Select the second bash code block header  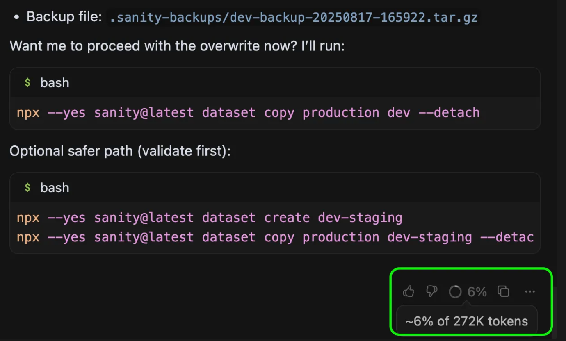(x=275, y=188)
